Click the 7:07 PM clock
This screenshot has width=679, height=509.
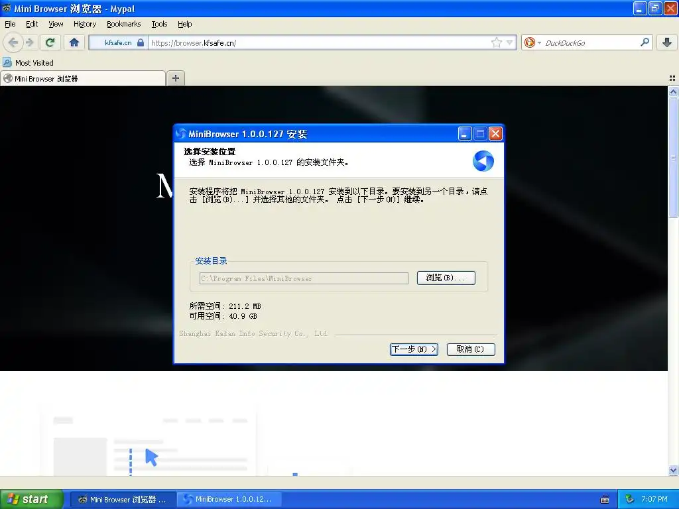[x=654, y=499]
